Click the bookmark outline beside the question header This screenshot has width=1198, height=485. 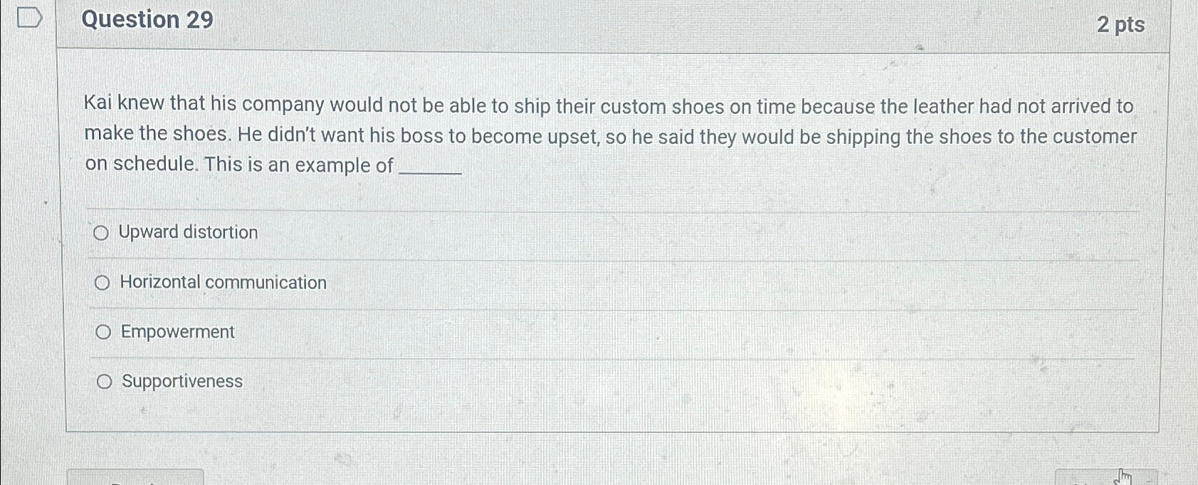pos(31,18)
